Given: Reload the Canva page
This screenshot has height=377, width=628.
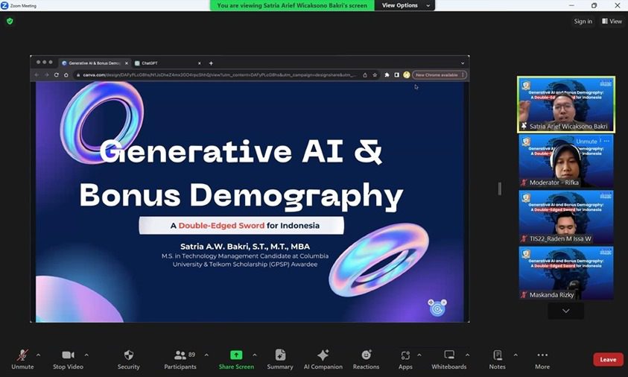Looking at the screenshot, I should [x=57, y=75].
